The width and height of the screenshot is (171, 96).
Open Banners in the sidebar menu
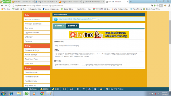pyautogui.click(x=37, y=41)
